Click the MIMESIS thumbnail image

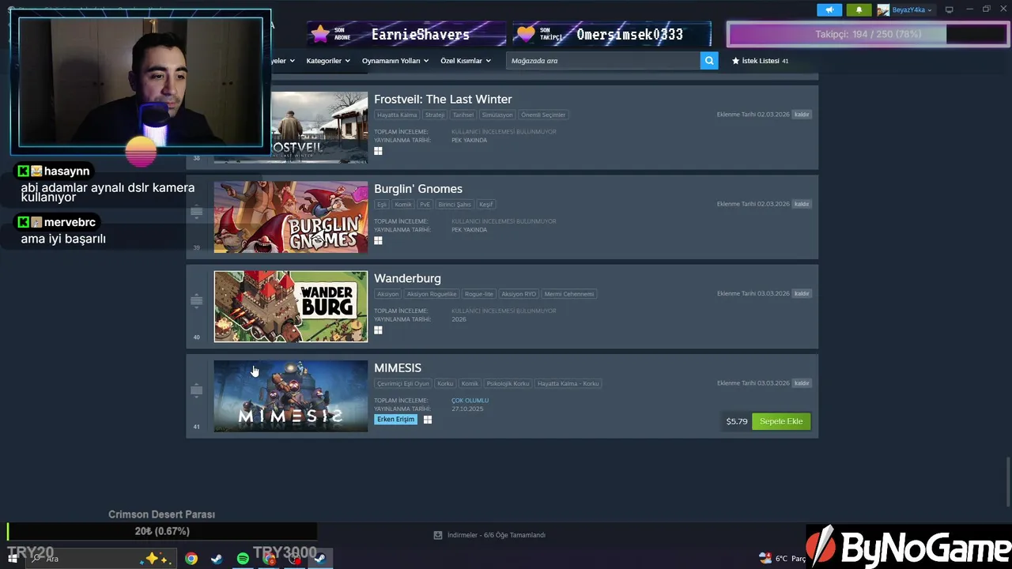point(290,396)
